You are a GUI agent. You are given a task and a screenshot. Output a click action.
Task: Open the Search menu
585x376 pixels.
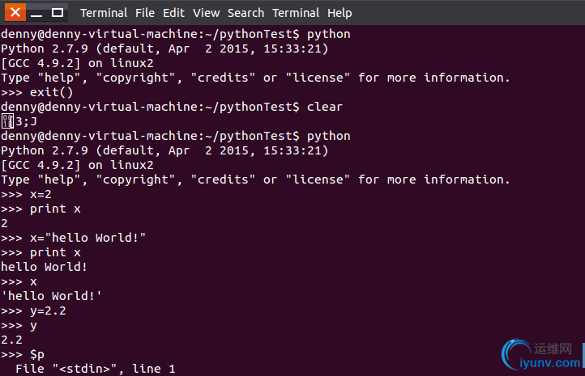click(x=246, y=13)
